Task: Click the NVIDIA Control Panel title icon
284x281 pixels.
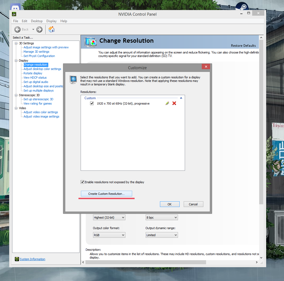Action: click(14, 14)
